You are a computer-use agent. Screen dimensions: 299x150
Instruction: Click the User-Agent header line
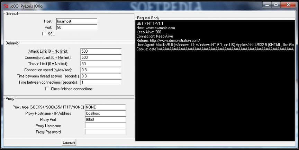[215, 45]
